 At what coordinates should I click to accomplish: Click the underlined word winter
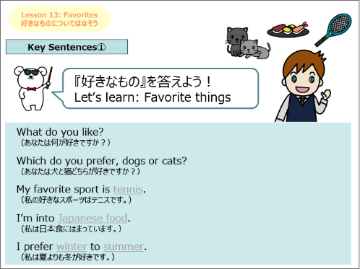[x=72, y=247]
